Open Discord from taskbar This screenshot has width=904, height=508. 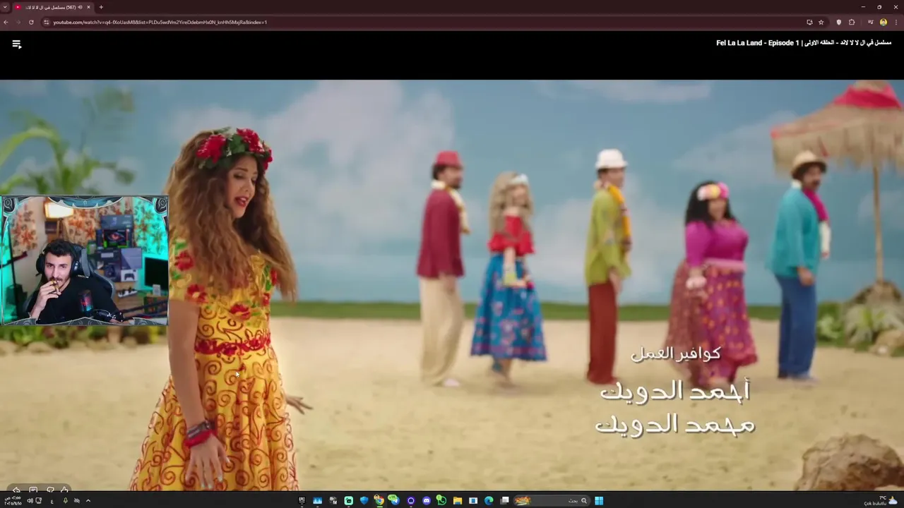427,501
